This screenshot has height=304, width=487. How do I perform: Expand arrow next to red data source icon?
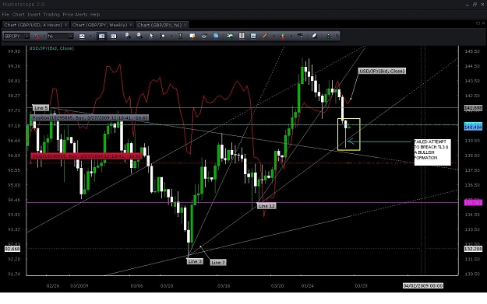point(44,37)
